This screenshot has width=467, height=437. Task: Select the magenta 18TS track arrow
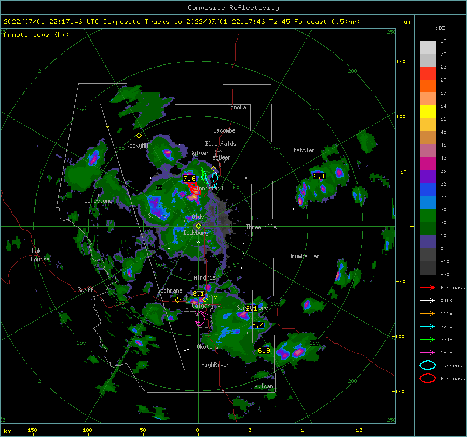[x=428, y=353]
